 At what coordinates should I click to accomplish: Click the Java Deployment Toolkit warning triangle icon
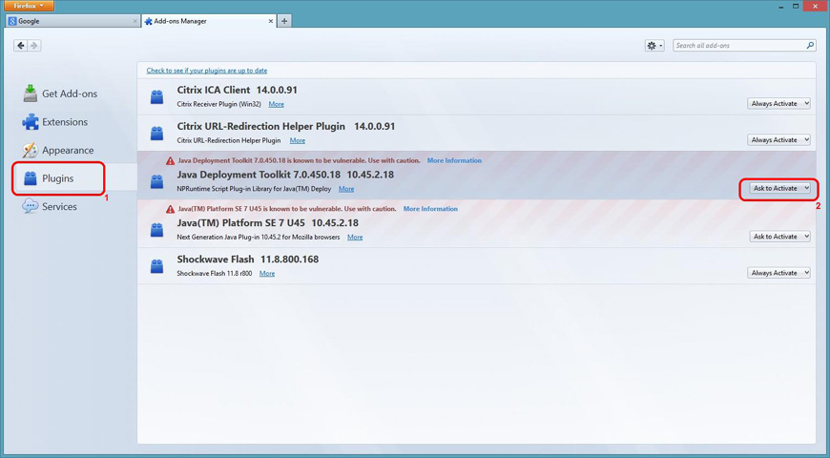pyautogui.click(x=170, y=161)
